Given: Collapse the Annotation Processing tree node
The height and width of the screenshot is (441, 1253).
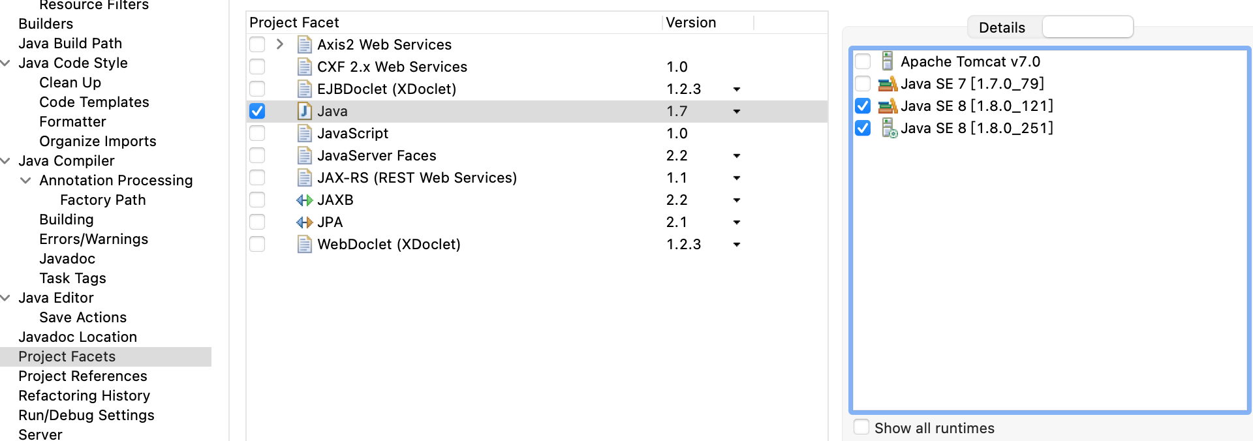Looking at the screenshot, I should (25, 181).
